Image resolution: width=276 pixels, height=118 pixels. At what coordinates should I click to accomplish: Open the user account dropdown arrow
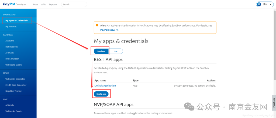pyautogui.click(x=270, y=5)
